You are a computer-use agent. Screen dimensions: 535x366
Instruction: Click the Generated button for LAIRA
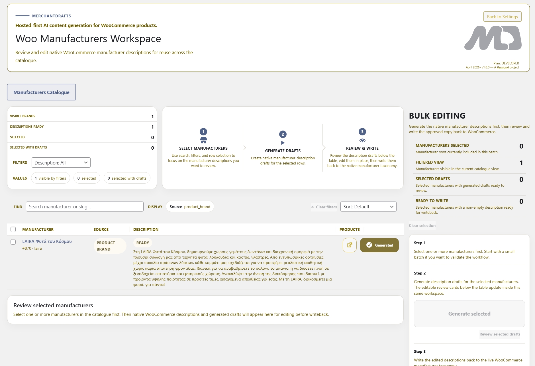tap(379, 245)
